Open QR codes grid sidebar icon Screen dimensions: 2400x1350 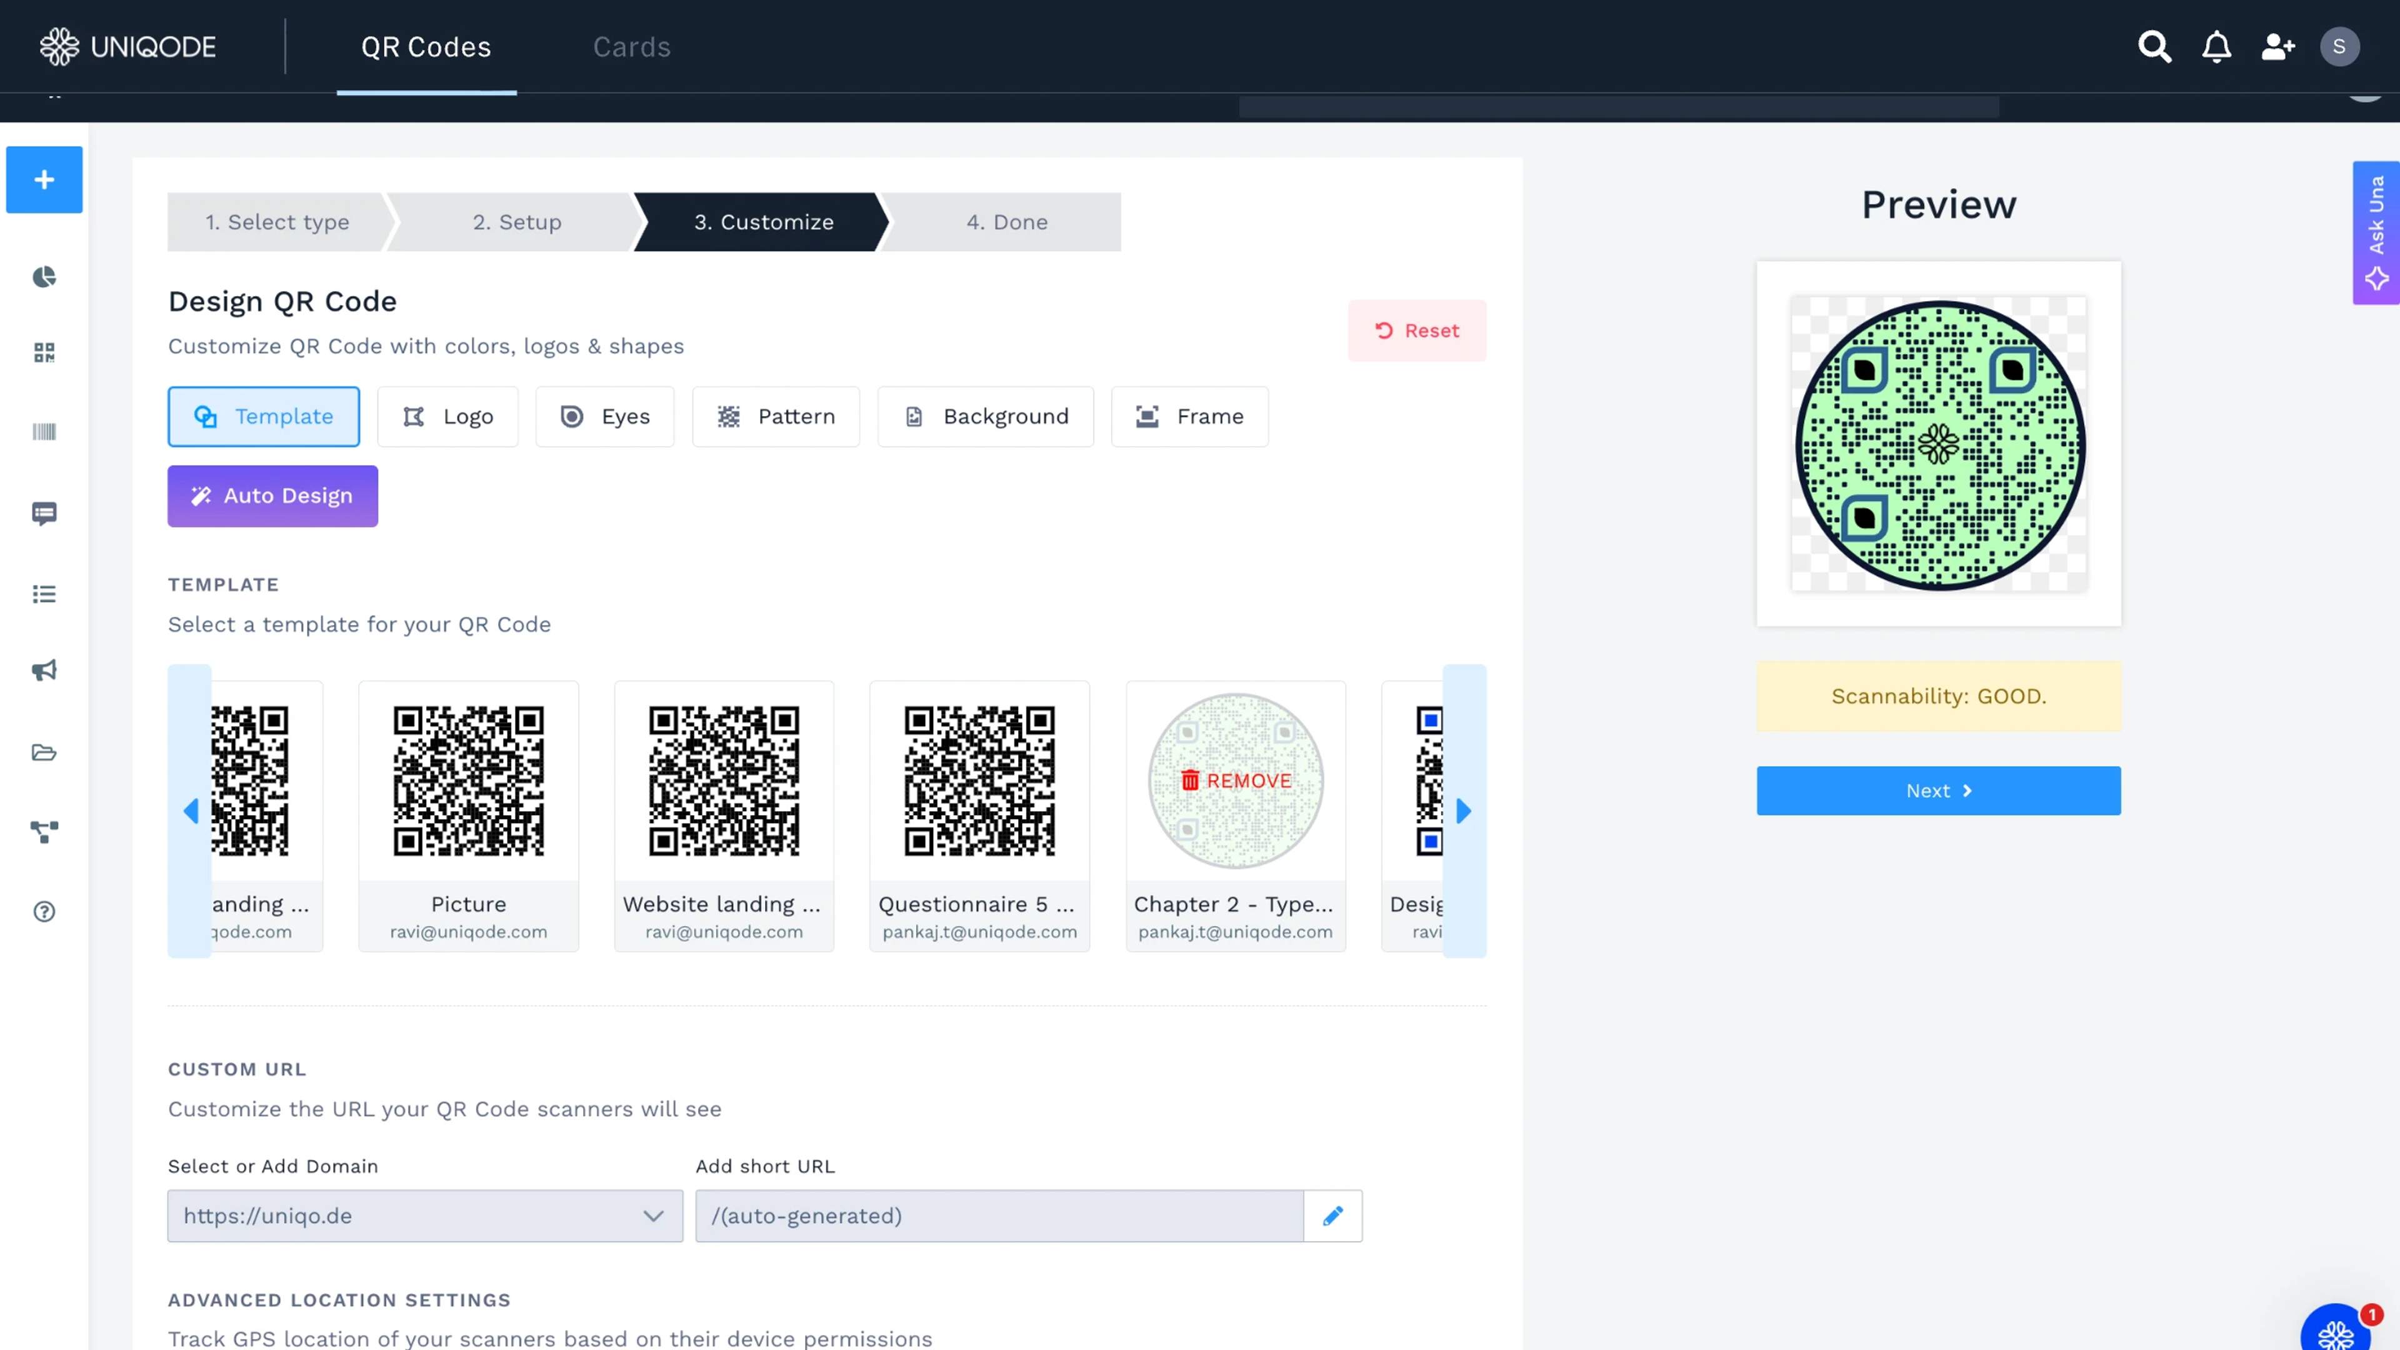[44, 352]
